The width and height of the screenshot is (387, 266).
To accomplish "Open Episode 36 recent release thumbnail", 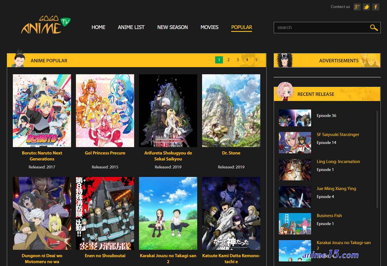I will coord(295,118).
